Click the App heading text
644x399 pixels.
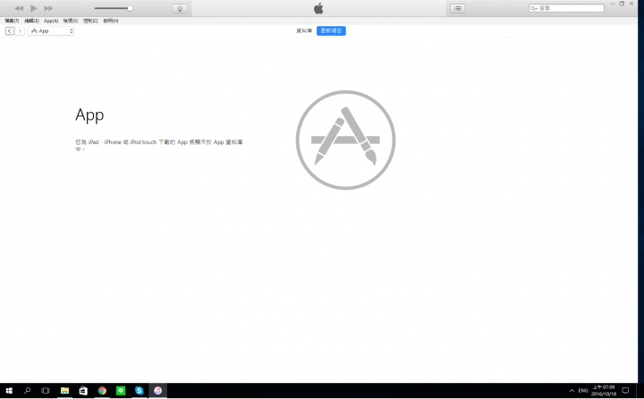coord(89,115)
